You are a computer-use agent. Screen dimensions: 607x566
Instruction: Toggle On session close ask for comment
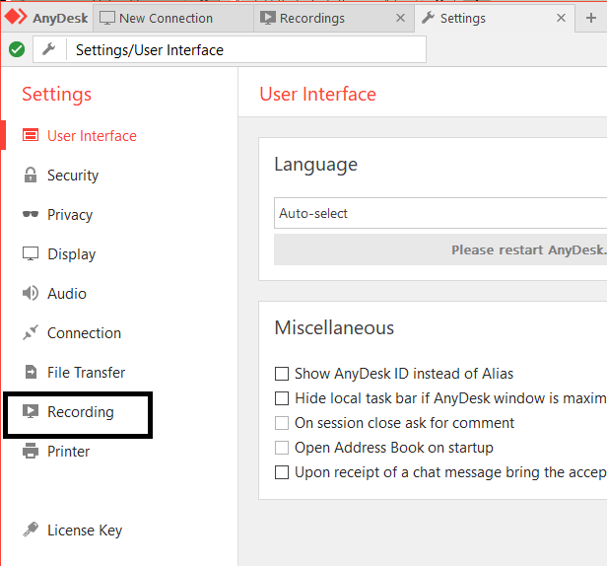(x=282, y=423)
